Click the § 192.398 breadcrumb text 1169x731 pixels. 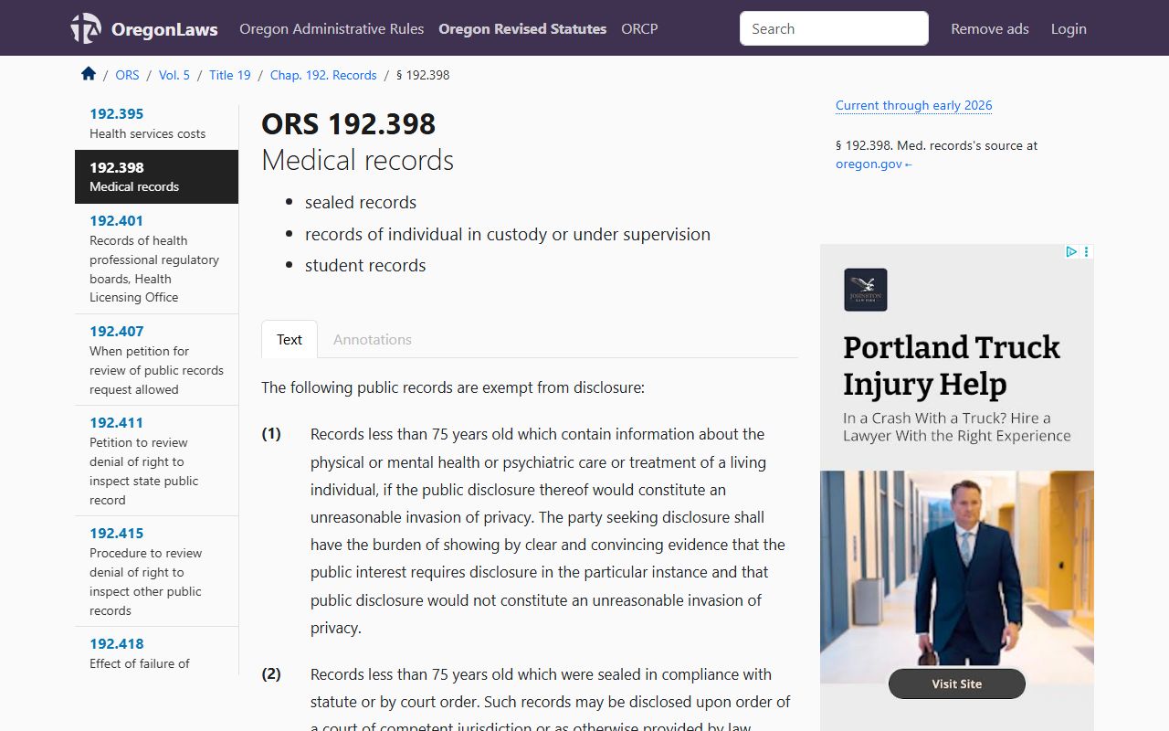pos(423,75)
